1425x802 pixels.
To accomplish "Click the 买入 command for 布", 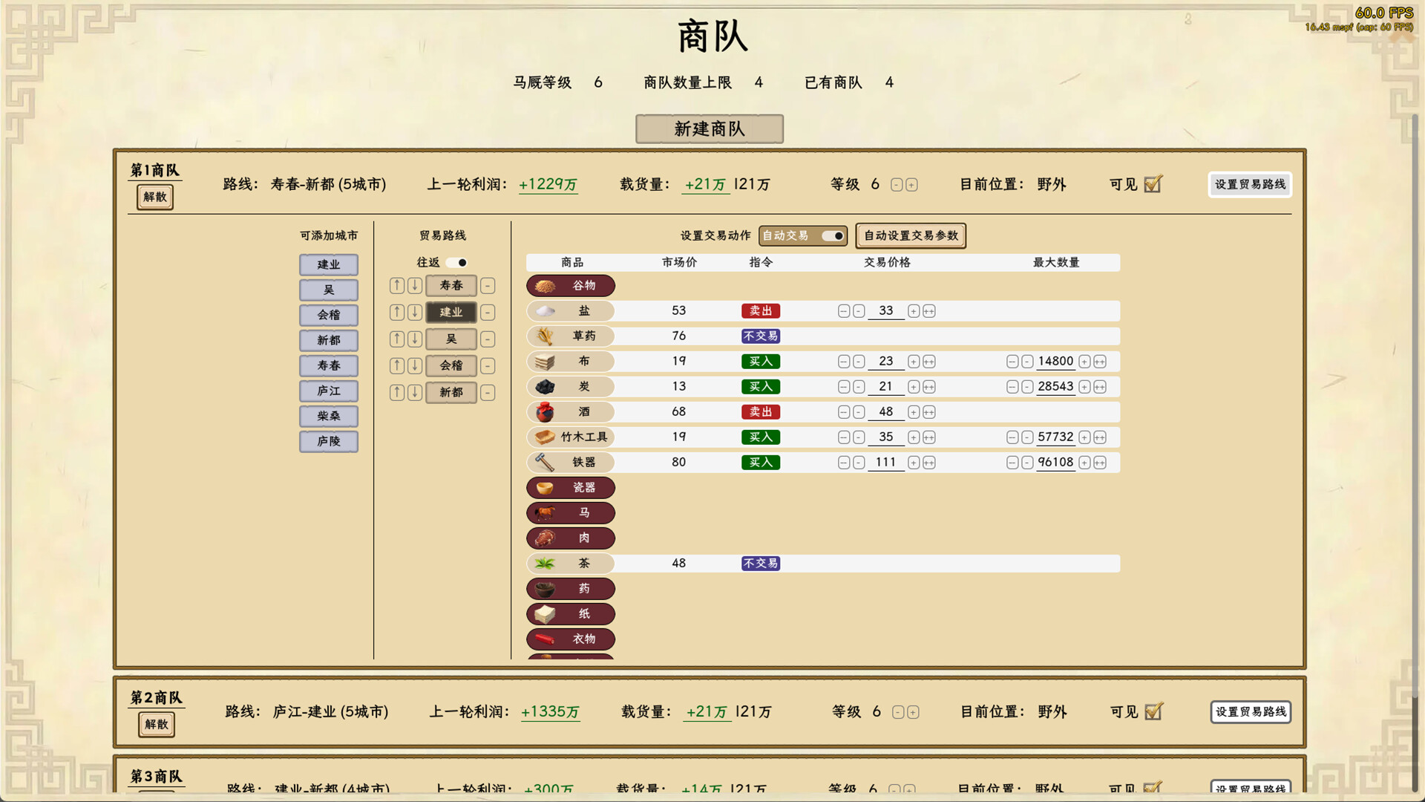I will tap(760, 361).
